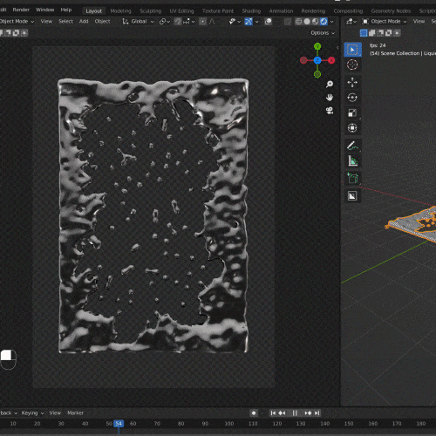Toggle snapping magnet button
The image size is (436, 436).
[178, 22]
